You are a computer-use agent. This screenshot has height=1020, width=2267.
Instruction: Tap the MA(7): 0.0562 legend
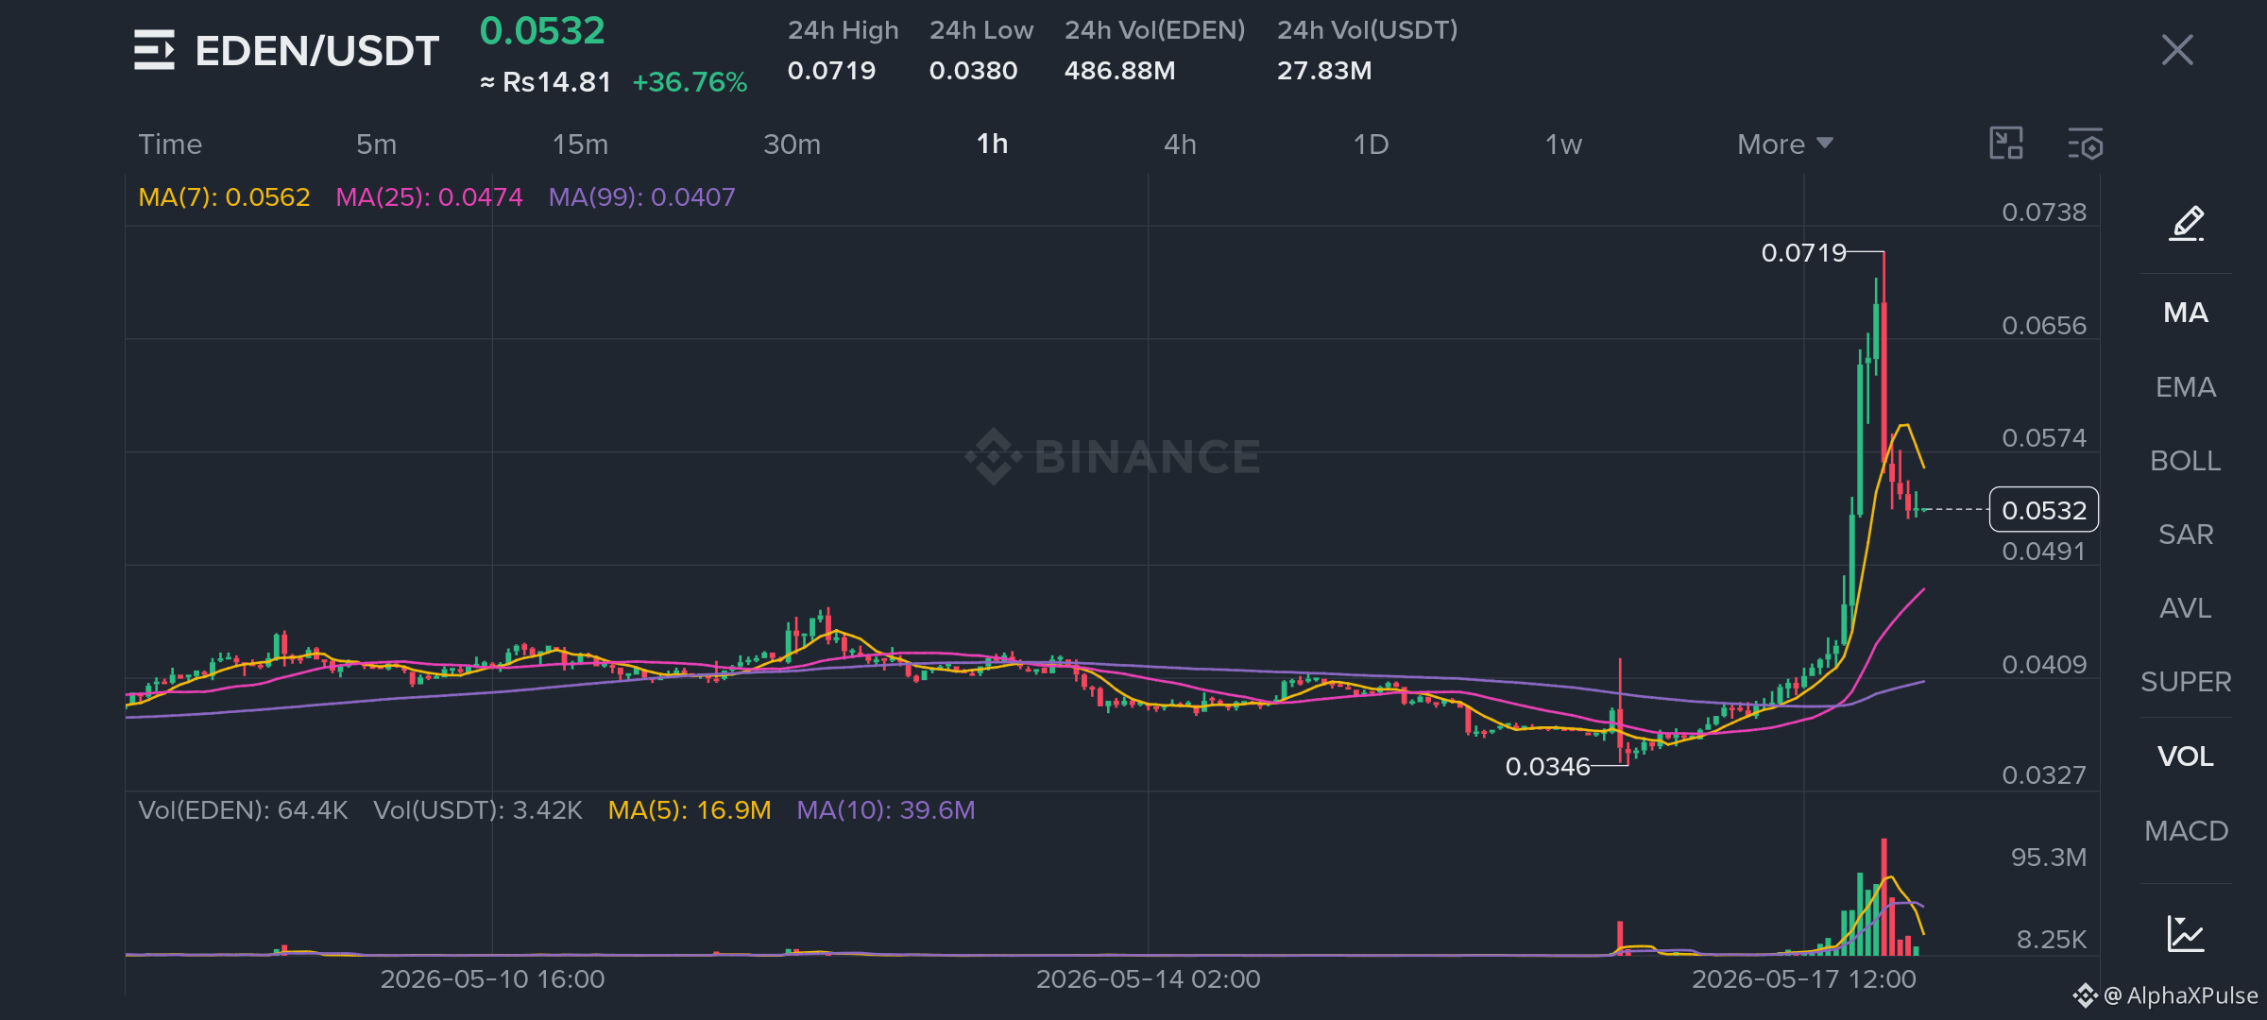click(x=224, y=197)
